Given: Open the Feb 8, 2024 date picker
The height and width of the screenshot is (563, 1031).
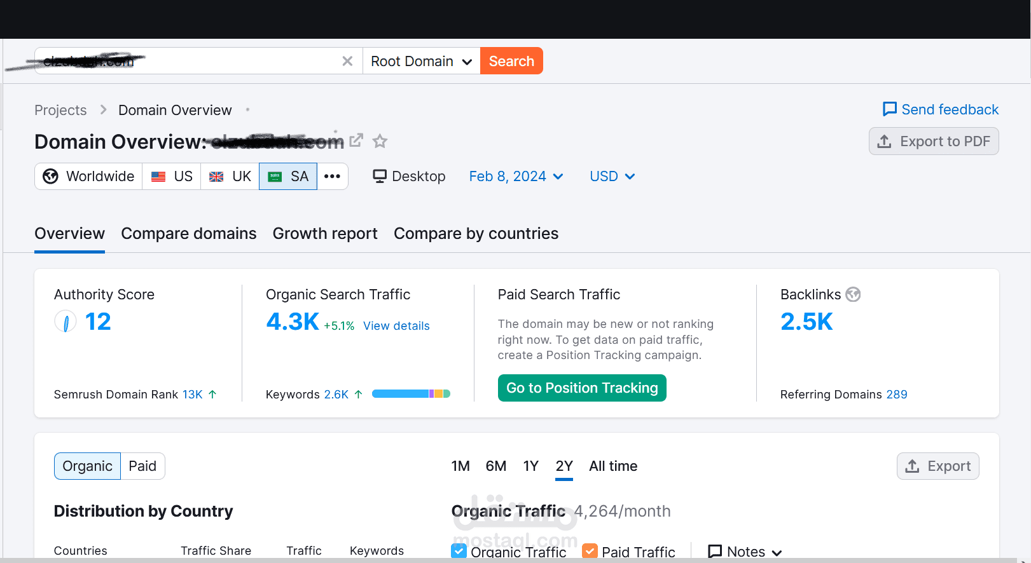Looking at the screenshot, I should coord(516,176).
